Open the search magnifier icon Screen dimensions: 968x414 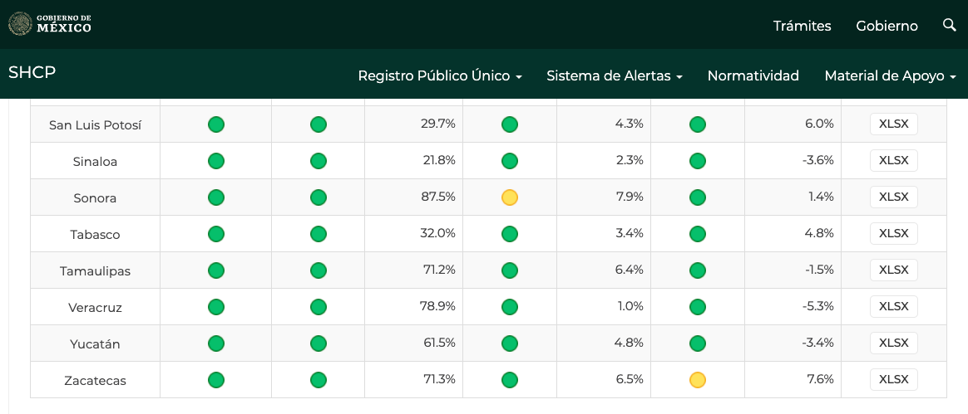(950, 25)
